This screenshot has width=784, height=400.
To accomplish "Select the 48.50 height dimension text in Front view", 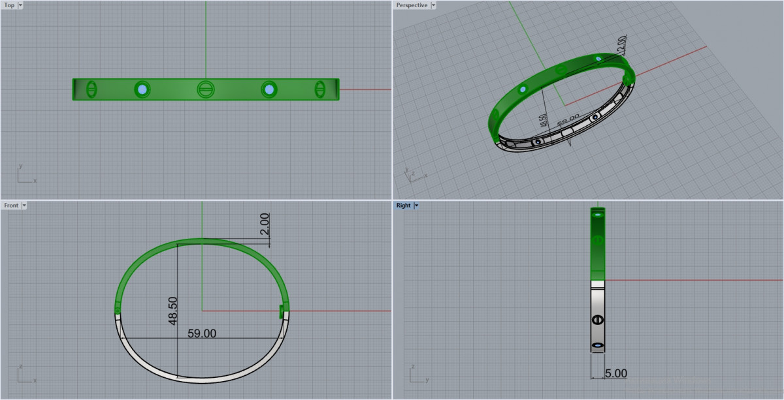I will tap(173, 311).
